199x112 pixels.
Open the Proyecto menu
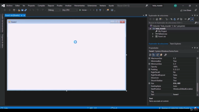(x=31, y=6)
